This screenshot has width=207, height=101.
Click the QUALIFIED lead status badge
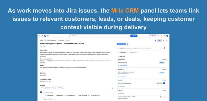[x=159, y=83]
